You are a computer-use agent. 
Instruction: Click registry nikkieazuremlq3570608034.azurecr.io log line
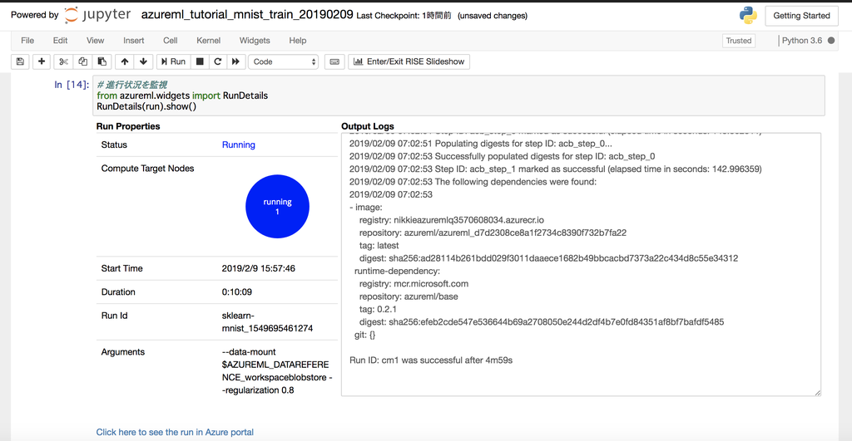coord(452,220)
